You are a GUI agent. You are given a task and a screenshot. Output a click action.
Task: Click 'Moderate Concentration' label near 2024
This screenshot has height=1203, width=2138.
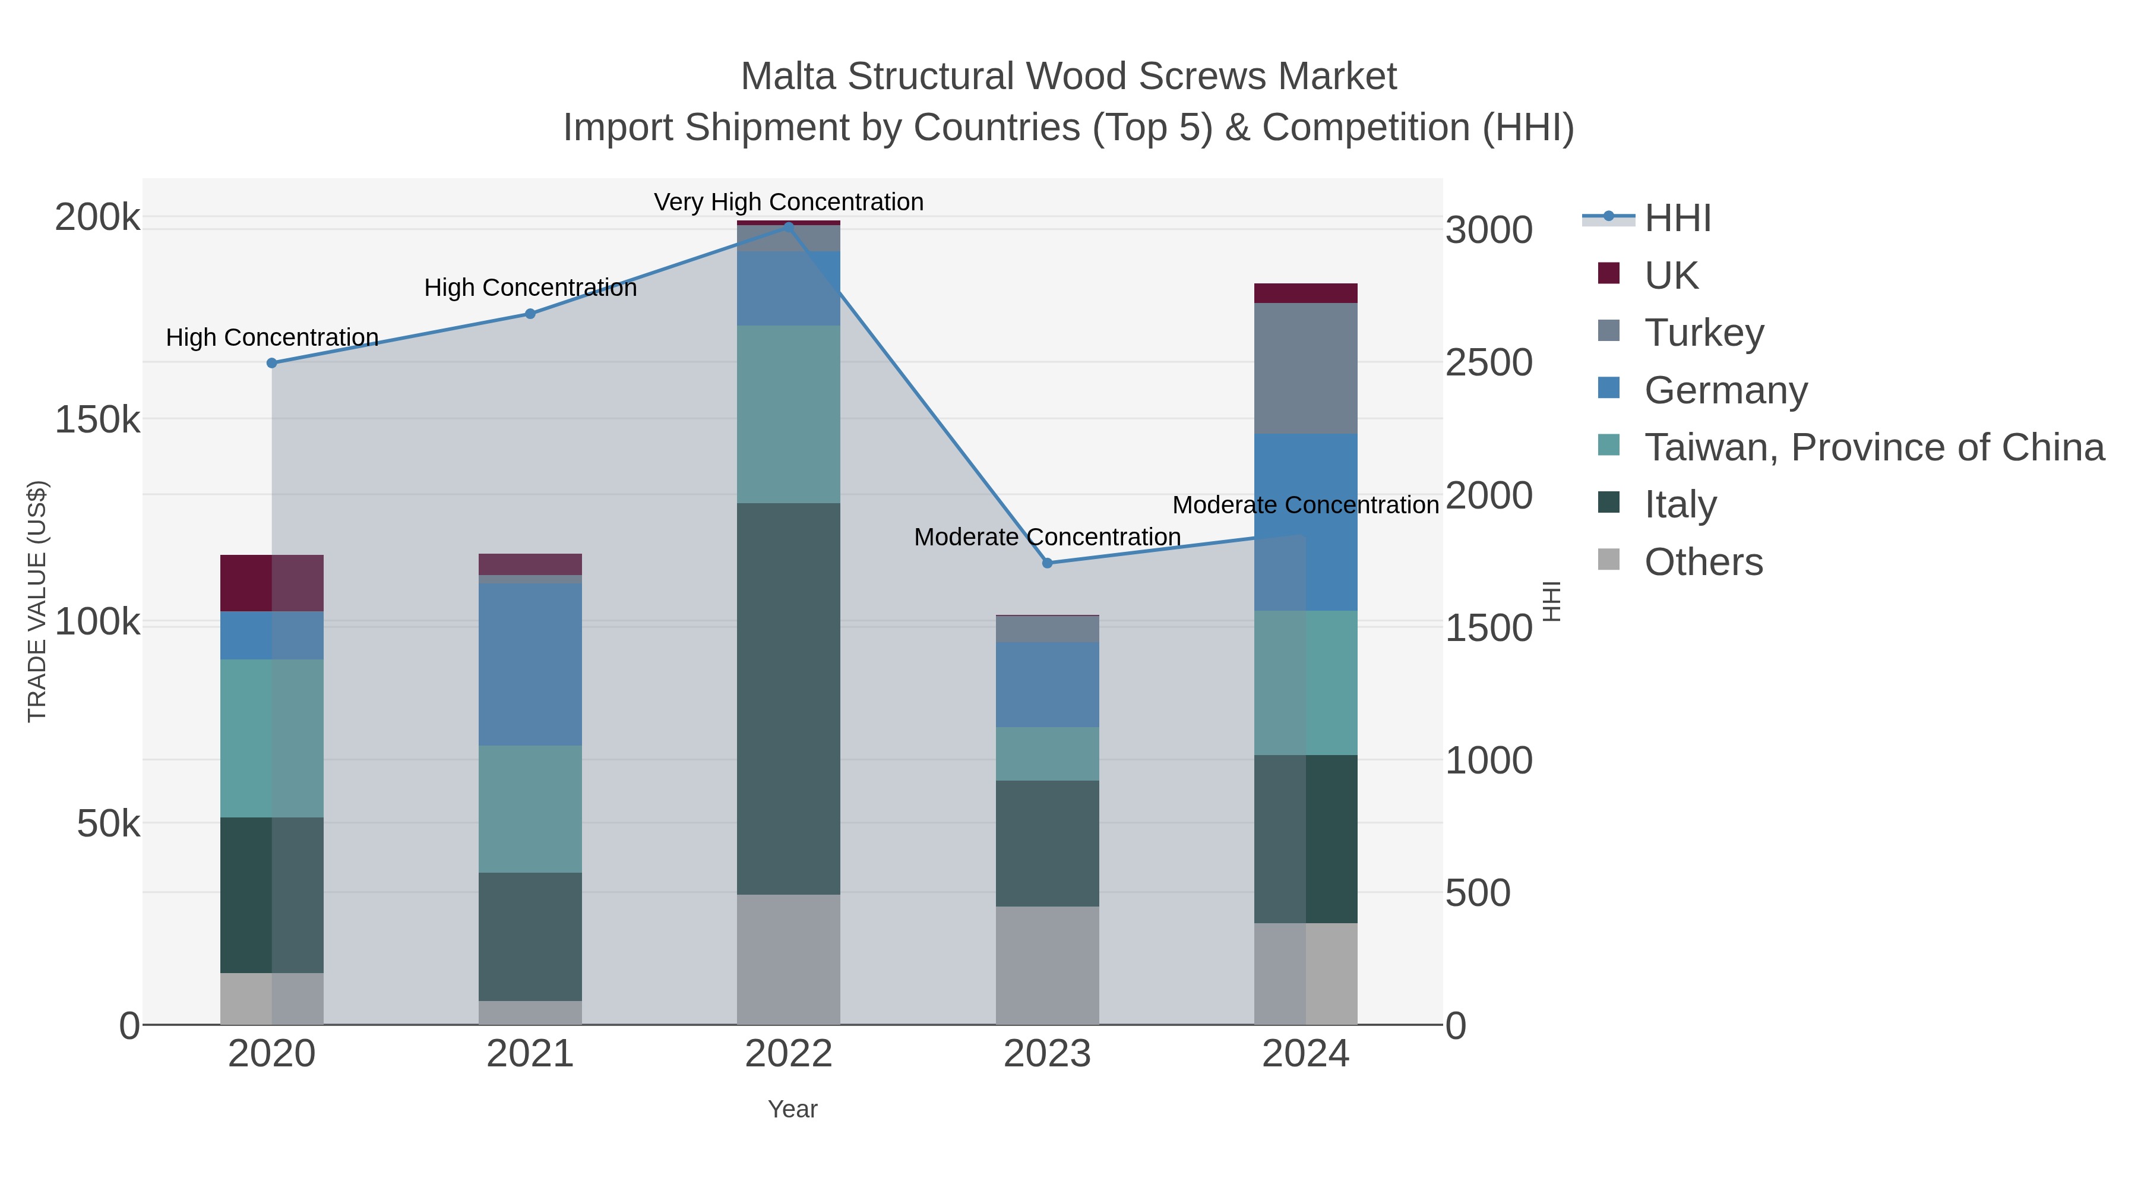tap(1305, 505)
